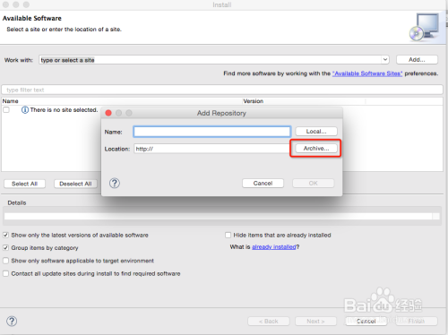Click the Version column header
The height and width of the screenshot is (335, 448).
tap(304, 101)
